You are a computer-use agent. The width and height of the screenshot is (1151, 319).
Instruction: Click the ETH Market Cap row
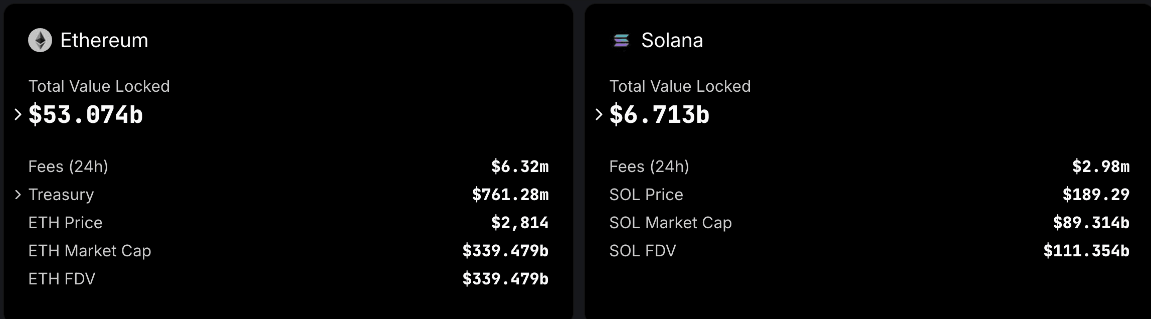(288, 251)
